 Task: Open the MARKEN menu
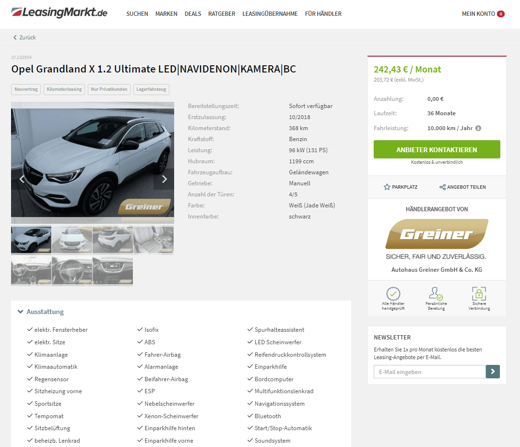[x=166, y=14]
